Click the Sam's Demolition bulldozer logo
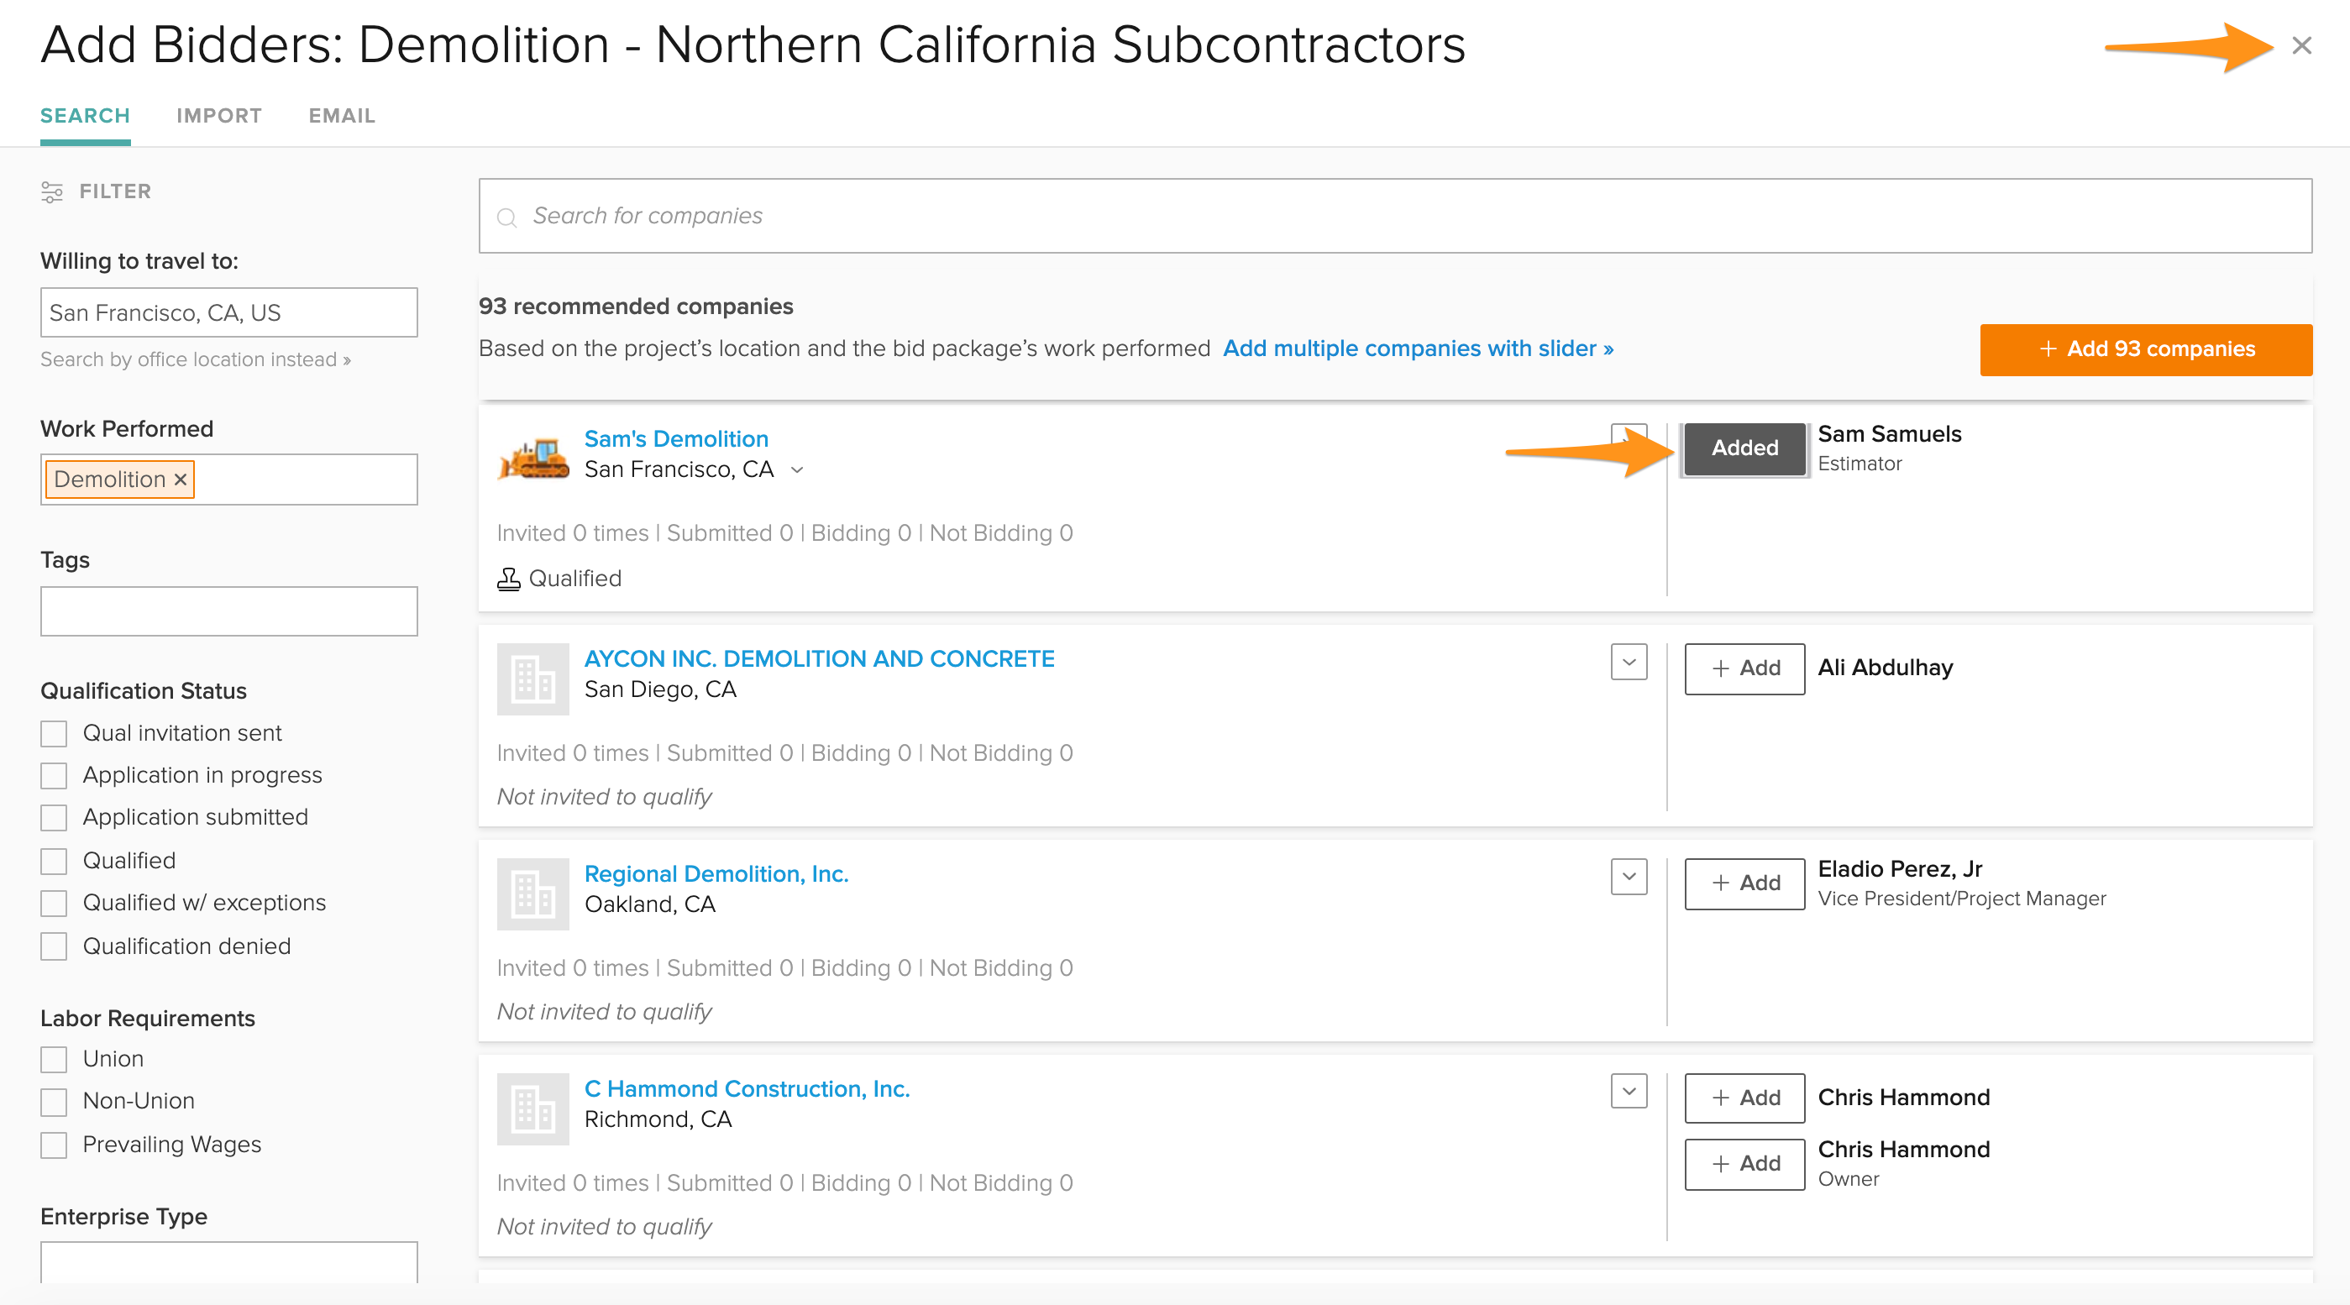2350x1305 pixels. click(532, 457)
